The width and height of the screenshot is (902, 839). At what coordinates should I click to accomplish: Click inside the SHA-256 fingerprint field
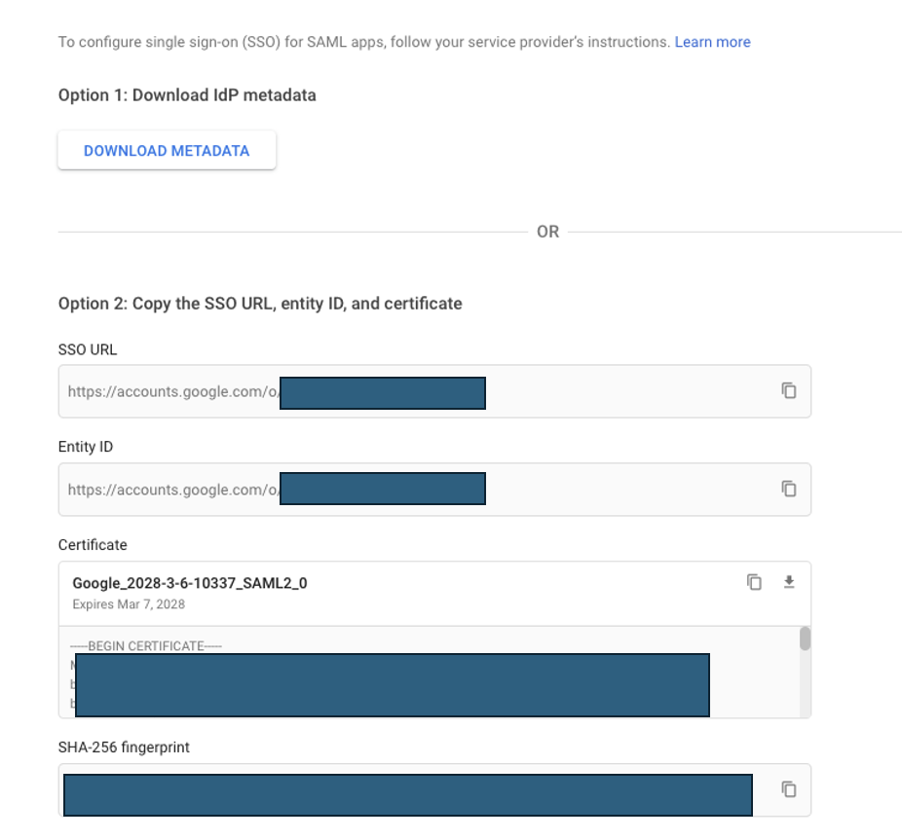point(434,790)
